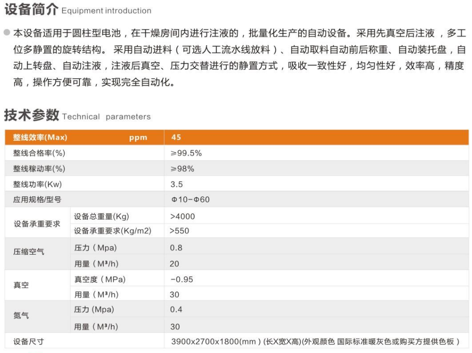This screenshot has width=472, height=353.
Task: Click the 氮气 category cell
Action: (x=21, y=315)
